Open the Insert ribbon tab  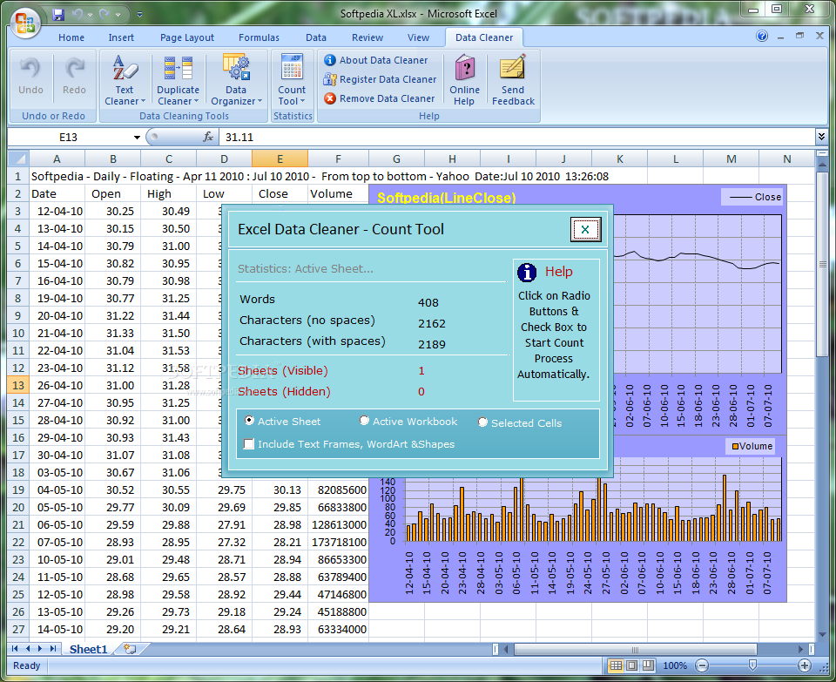[121, 37]
